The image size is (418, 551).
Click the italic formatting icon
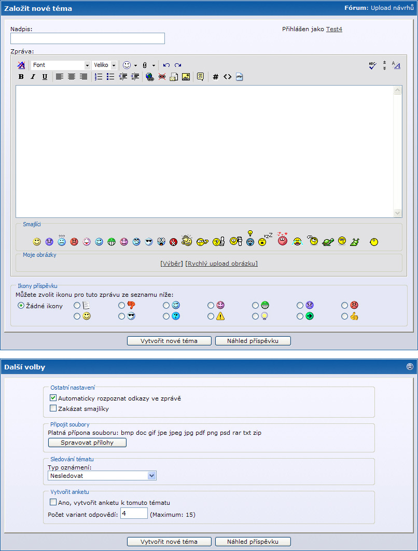point(33,77)
